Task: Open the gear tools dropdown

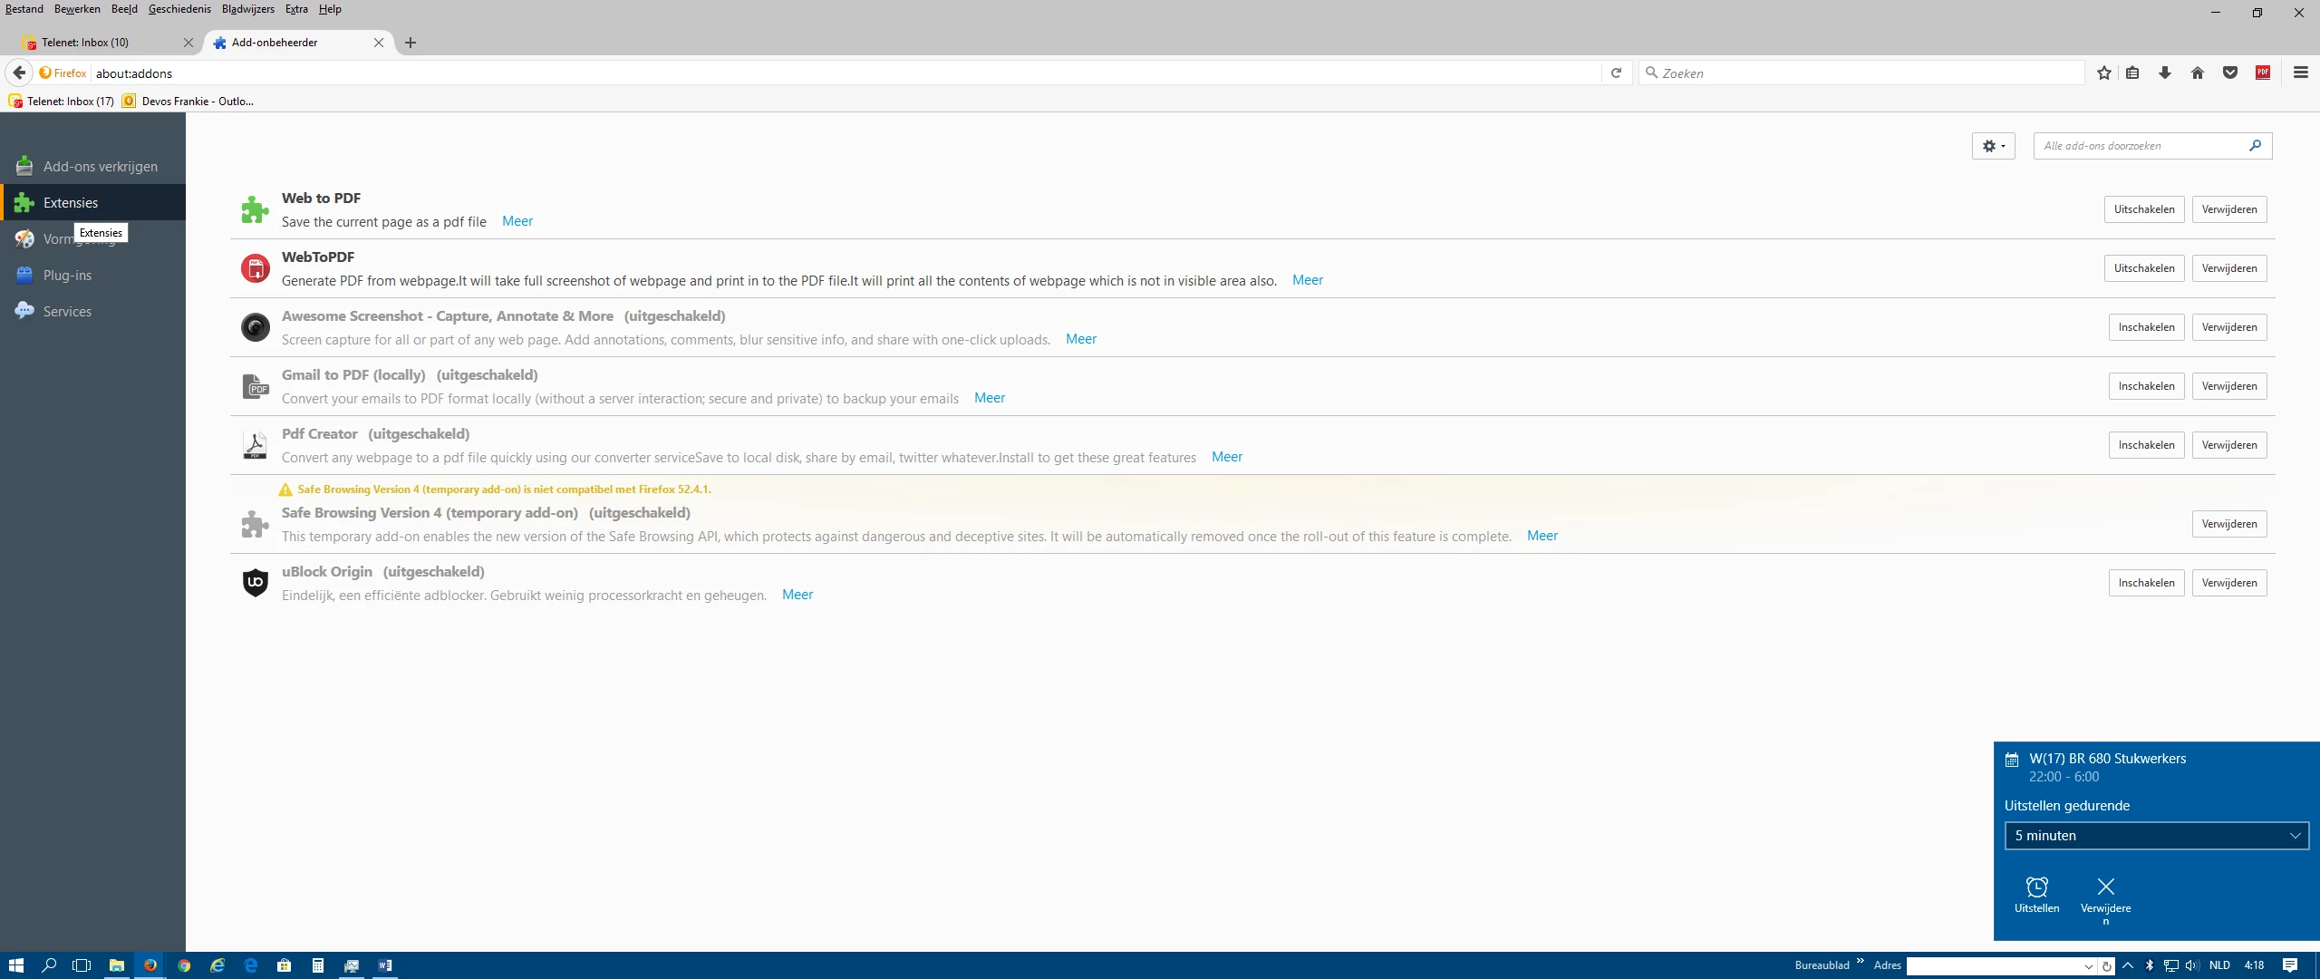Action: [x=1993, y=146]
